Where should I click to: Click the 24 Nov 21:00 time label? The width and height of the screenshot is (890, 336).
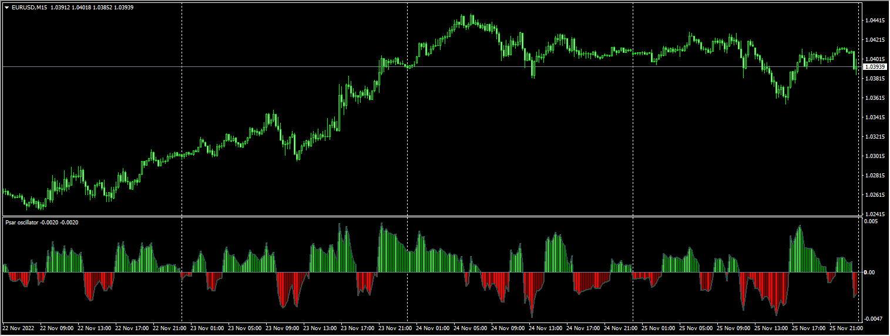[621, 328]
